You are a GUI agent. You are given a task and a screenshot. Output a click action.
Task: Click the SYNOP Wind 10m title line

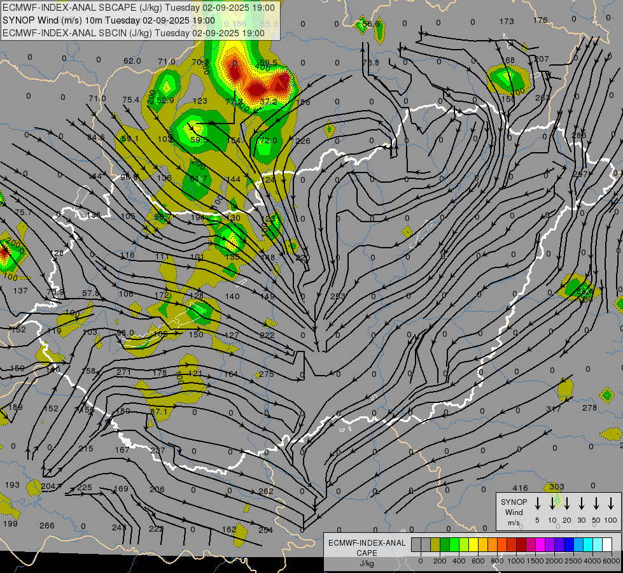(108, 20)
